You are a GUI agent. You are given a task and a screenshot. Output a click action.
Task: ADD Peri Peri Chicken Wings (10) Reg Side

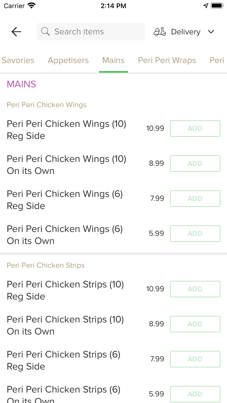pyautogui.click(x=195, y=128)
